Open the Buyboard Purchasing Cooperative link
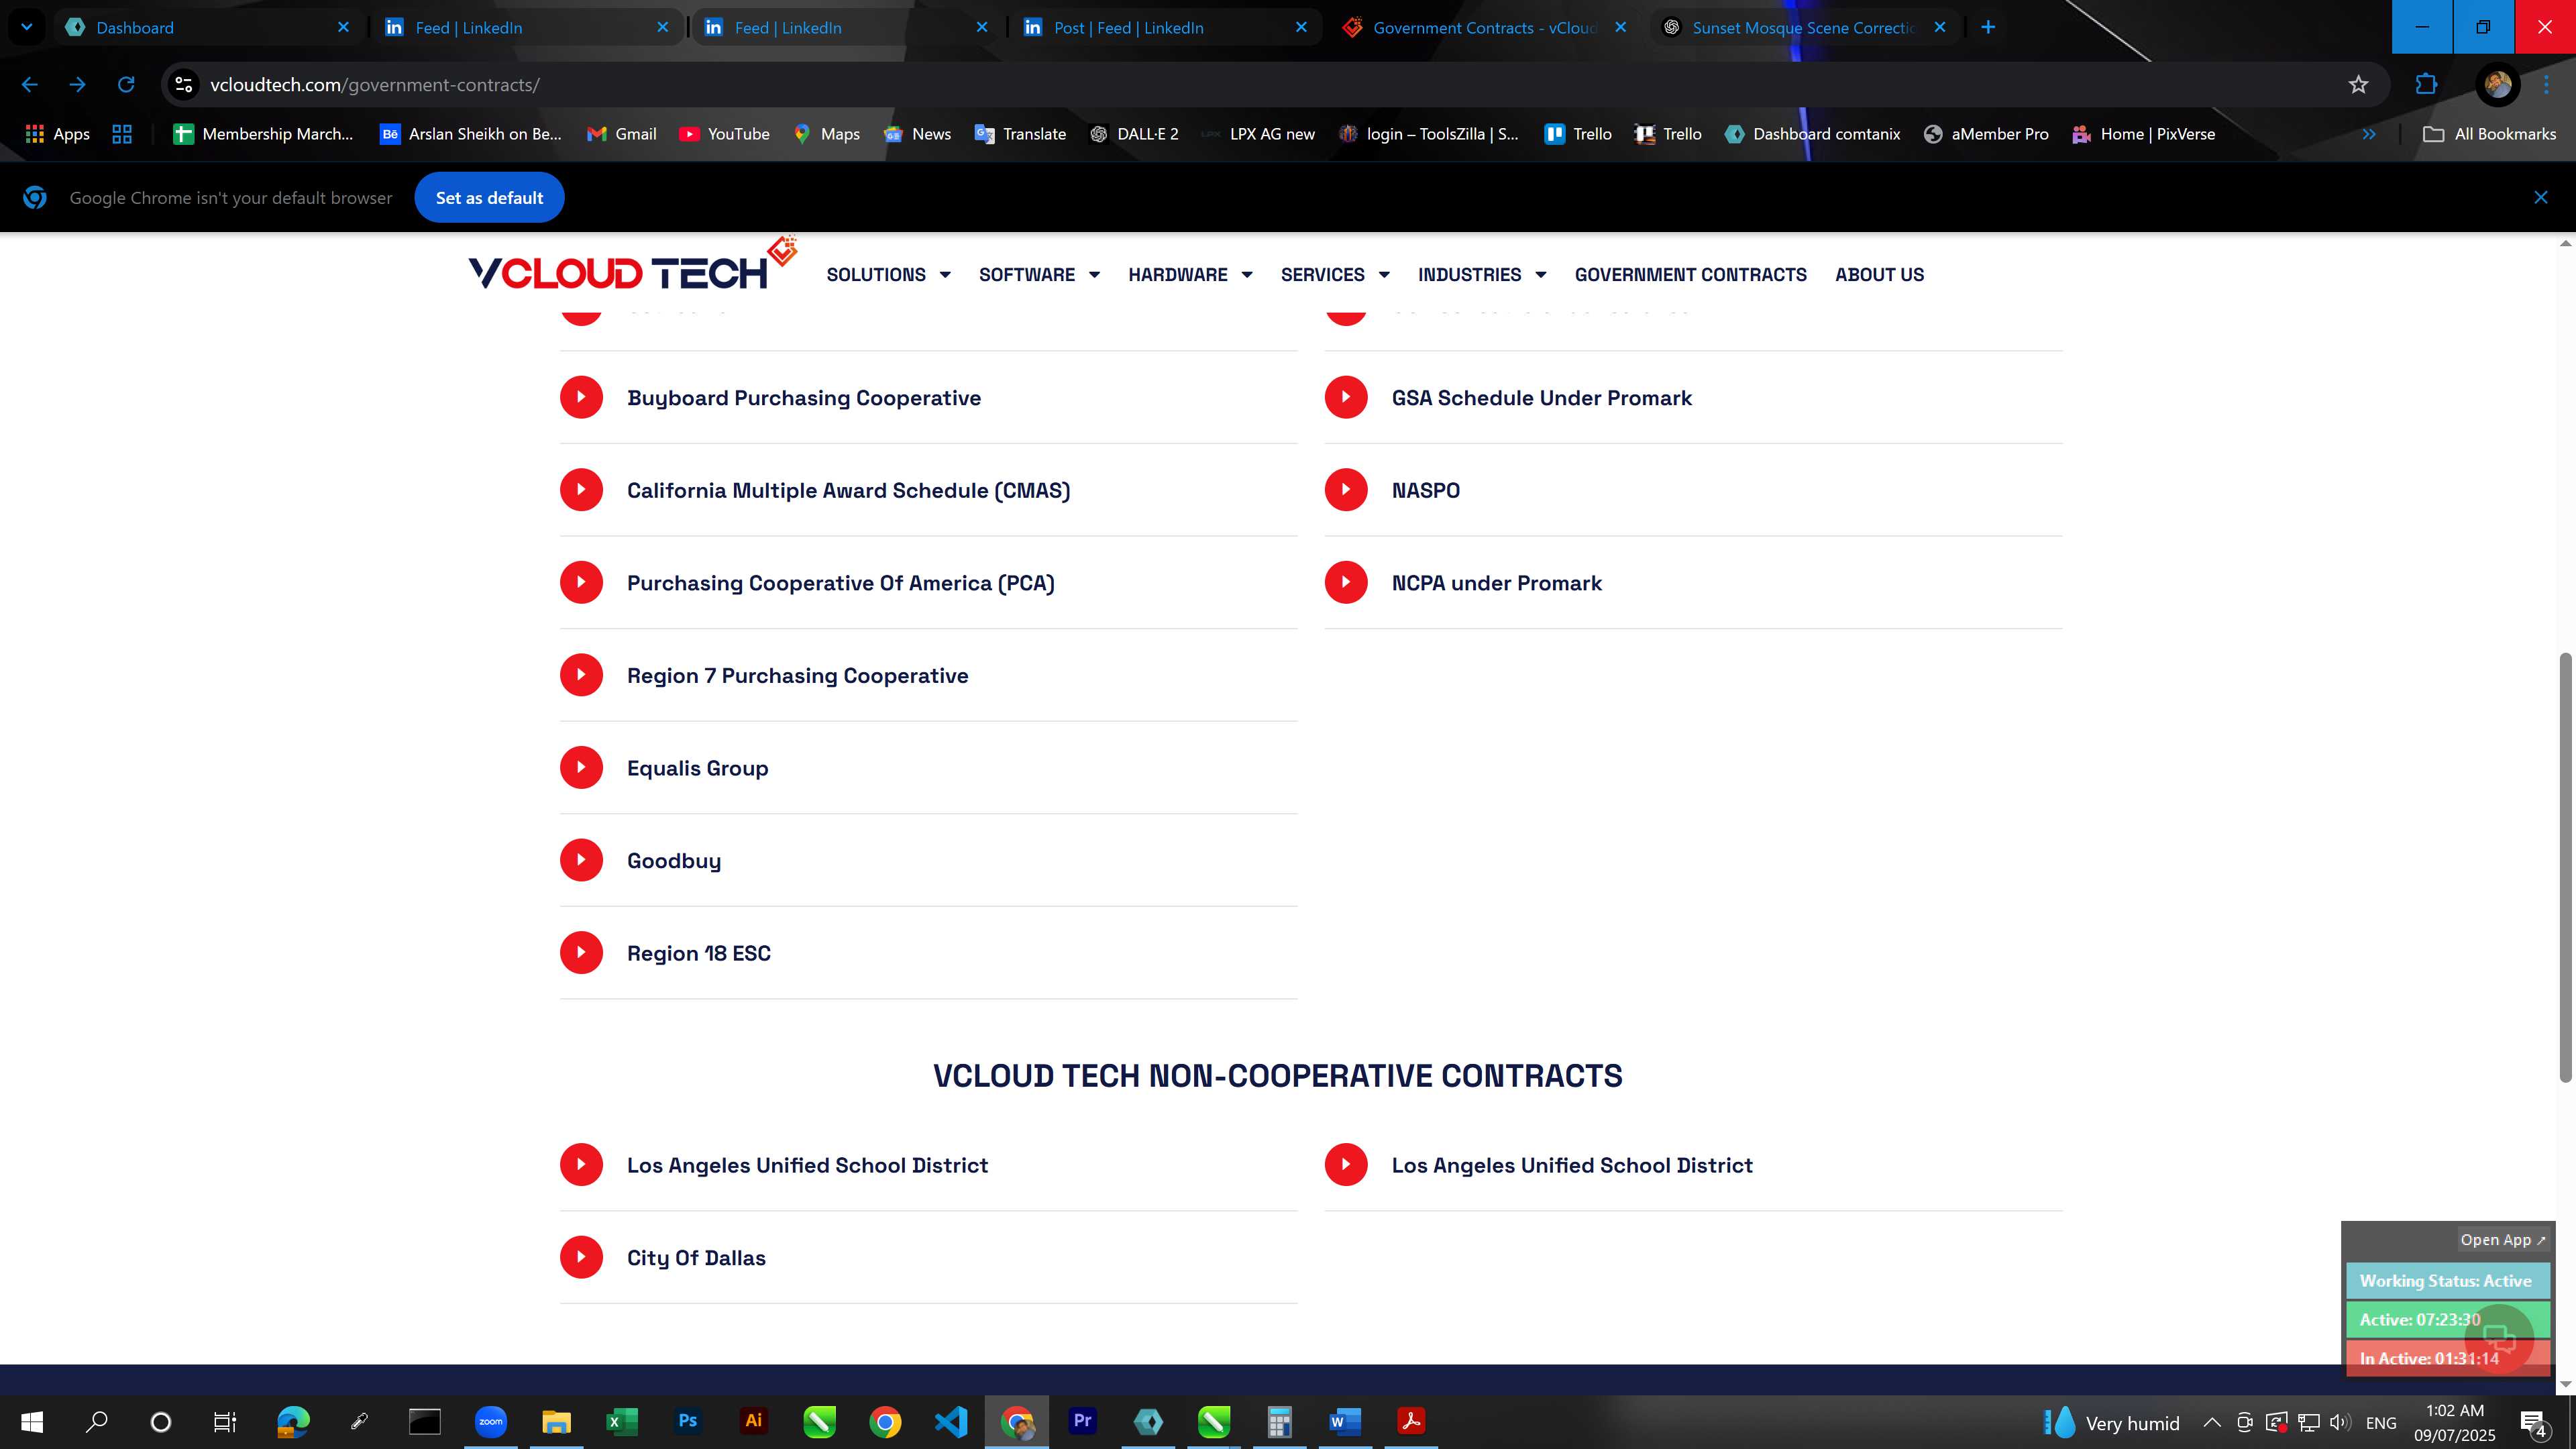The image size is (2576, 1449). point(804,398)
